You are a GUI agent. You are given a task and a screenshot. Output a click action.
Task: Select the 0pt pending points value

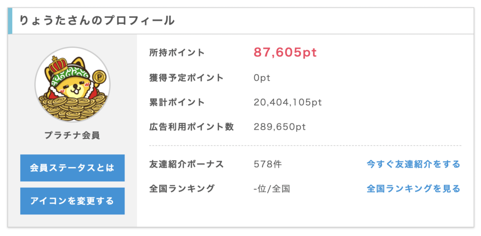coord(262,78)
